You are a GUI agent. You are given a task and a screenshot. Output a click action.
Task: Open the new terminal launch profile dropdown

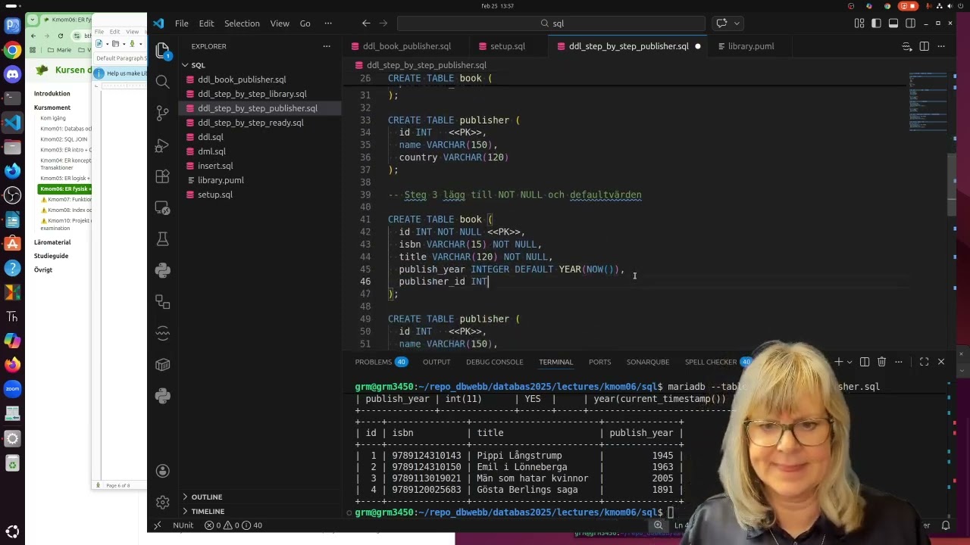(x=849, y=362)
